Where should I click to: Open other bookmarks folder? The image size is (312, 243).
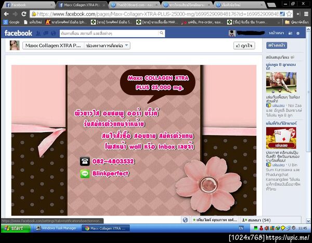[x=296, y=22]
